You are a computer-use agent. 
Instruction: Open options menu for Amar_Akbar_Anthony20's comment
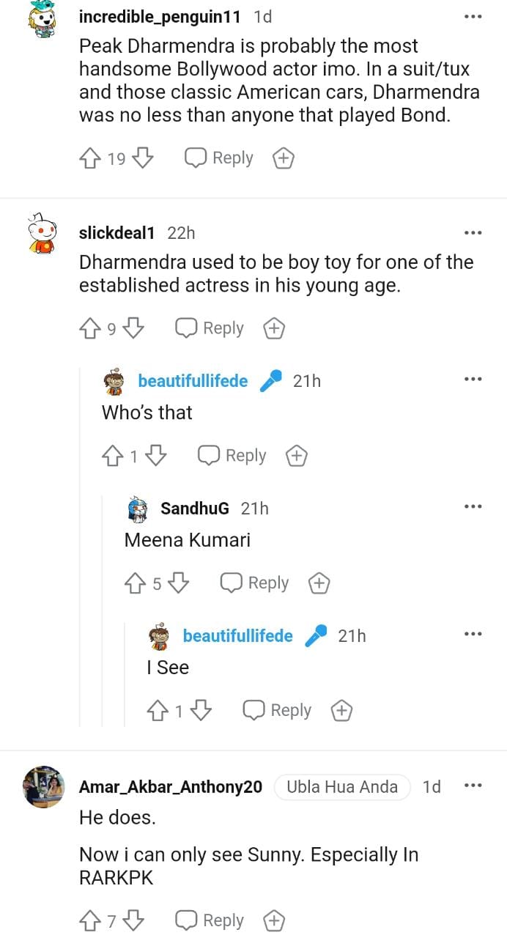473,786
